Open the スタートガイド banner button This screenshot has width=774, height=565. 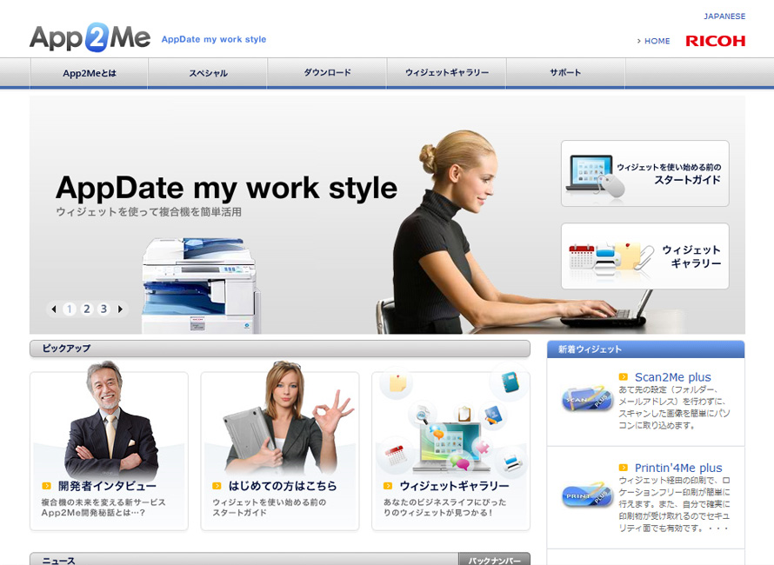pos(644,173)
